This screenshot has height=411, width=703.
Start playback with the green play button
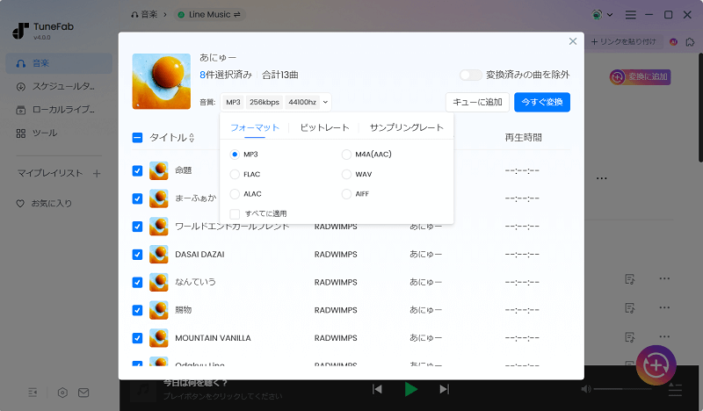(x=410, y=389)
